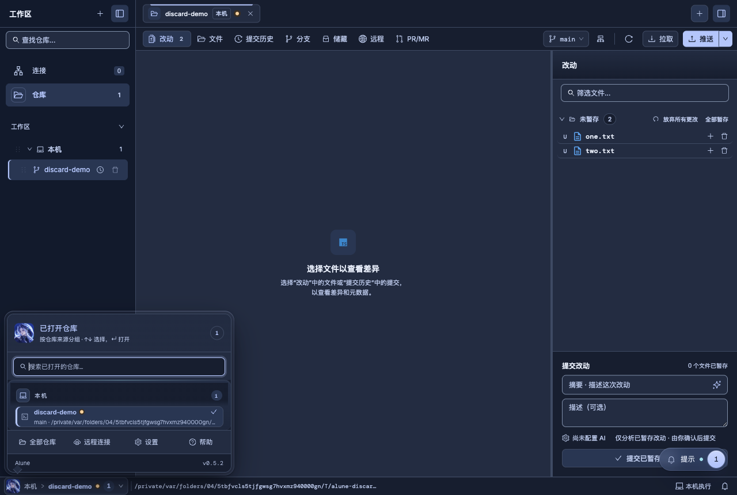Open the 储藏 stash tab
Image resolution: width=737 pixels, height=495 pixels.
335,39
